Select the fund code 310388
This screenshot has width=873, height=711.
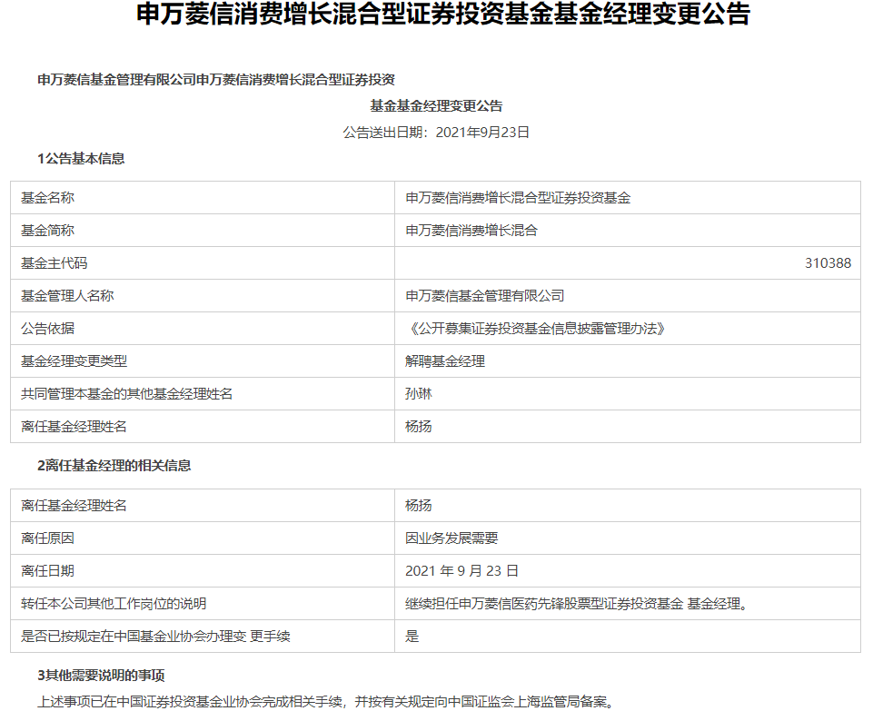coord(828,263)
